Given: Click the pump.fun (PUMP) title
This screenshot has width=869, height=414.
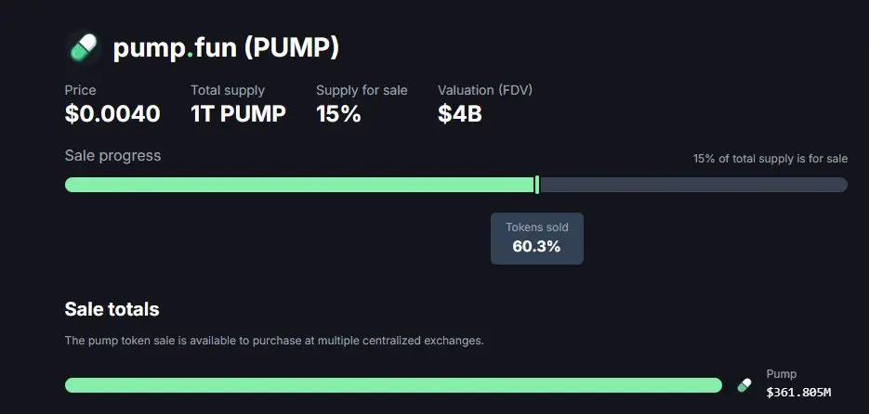Looking at the screenshot, I should coord(226,48).
